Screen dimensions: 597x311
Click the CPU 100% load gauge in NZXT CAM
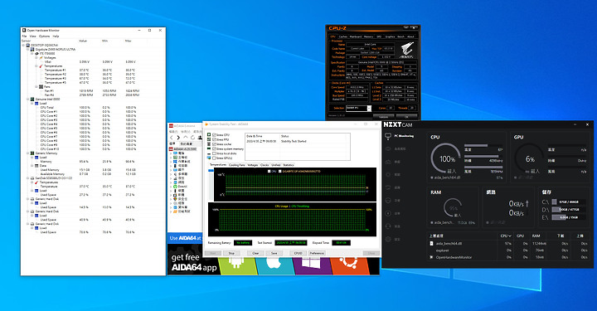click(447, 158)
